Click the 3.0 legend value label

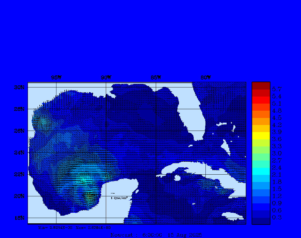tap(277, 153)
